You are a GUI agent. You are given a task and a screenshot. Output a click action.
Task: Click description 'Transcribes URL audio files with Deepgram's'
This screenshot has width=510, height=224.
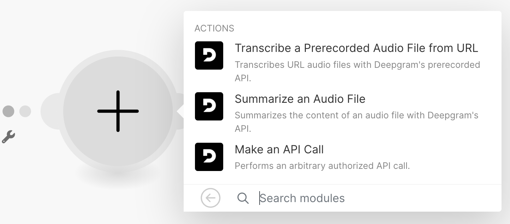(357, 65)
